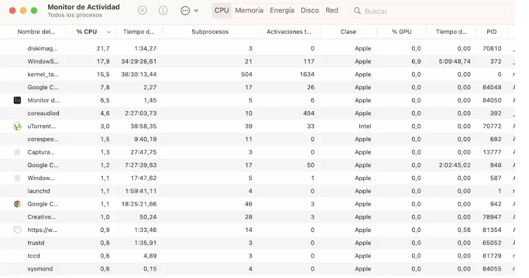
Task: Sort by Clase column header
Action: click(348, 31)
